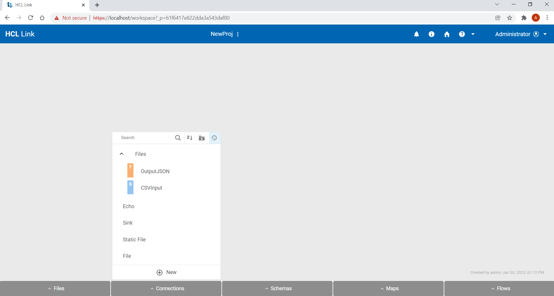The height and width of the screenshot is (296, 554).
Task: Open the help question mark icon
Action: [461, 34]
